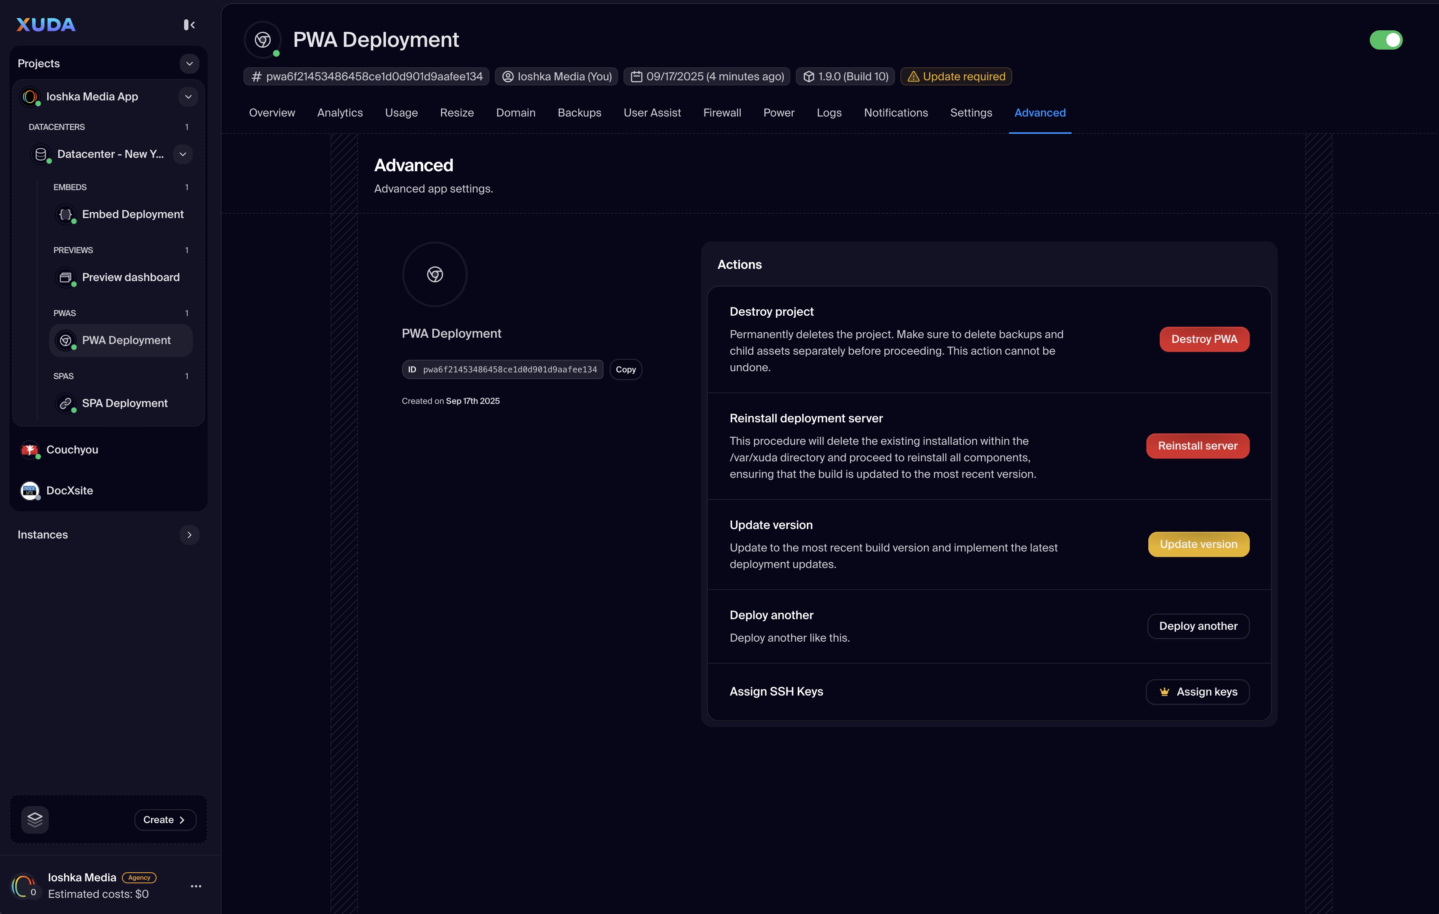Open the Embed Deployment braces icon
The image size is (1439, 914).
coord(66,214)
